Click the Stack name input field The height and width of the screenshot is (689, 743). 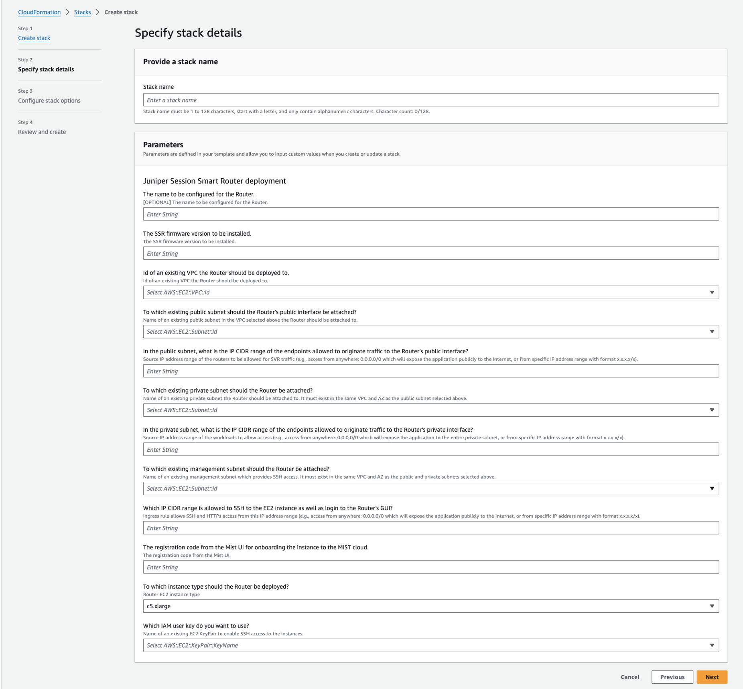point(430,100)
